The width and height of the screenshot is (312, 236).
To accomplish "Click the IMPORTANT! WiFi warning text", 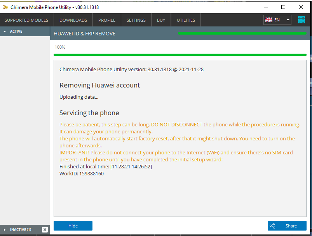I will pos(176,156).
